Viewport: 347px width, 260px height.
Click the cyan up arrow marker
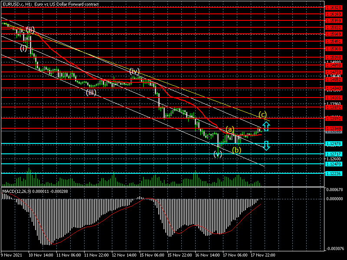[x=267, y=127]
